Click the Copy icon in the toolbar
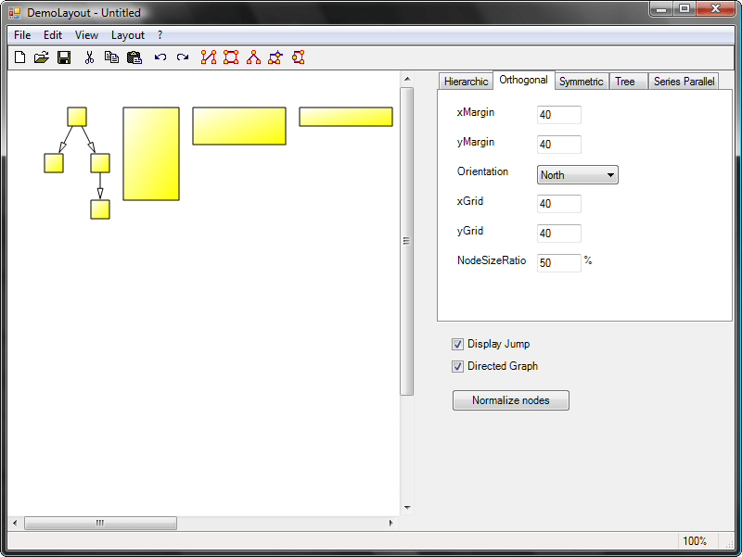 point(111,57)
